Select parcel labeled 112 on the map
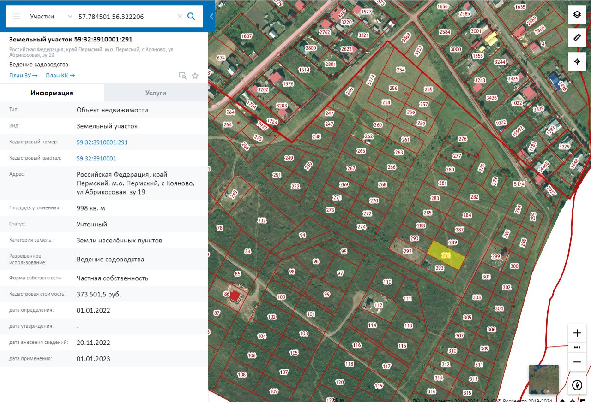This screenshot has height=402, width=591. pos(379,305)
